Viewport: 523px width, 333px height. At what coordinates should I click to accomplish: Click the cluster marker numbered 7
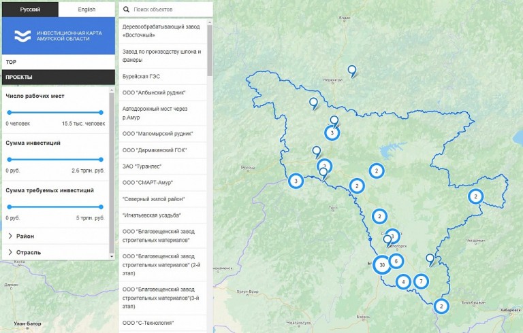(x=421, y=281)
